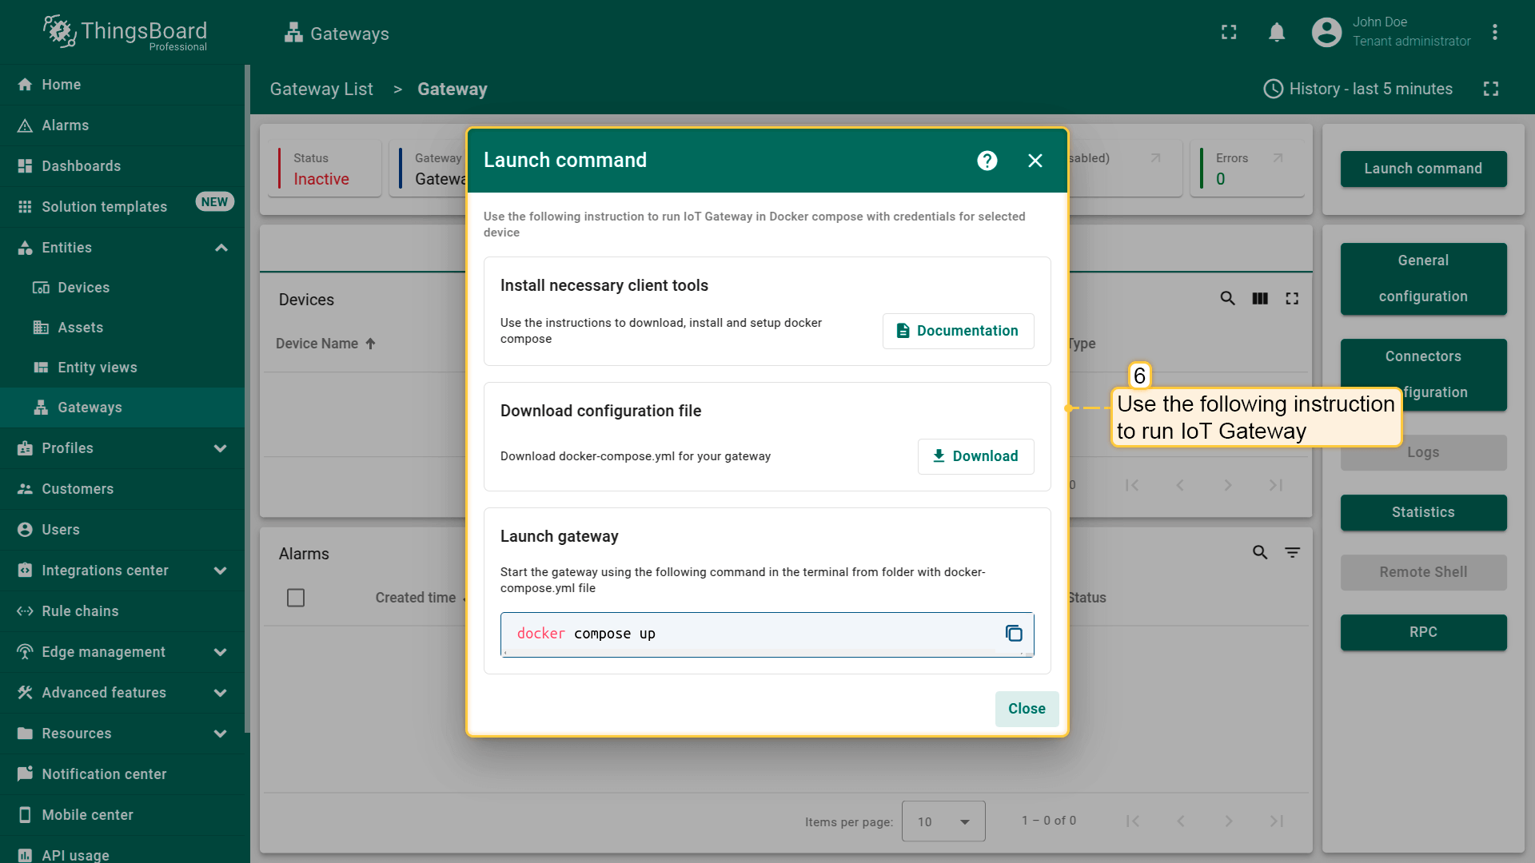1535x863 pixels.
Task: Download the docker-compose.yml file
Action: tap(975, 456)
